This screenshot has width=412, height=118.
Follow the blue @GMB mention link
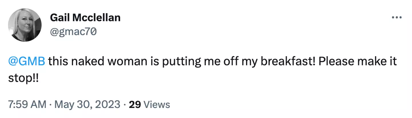click(27, 62)
